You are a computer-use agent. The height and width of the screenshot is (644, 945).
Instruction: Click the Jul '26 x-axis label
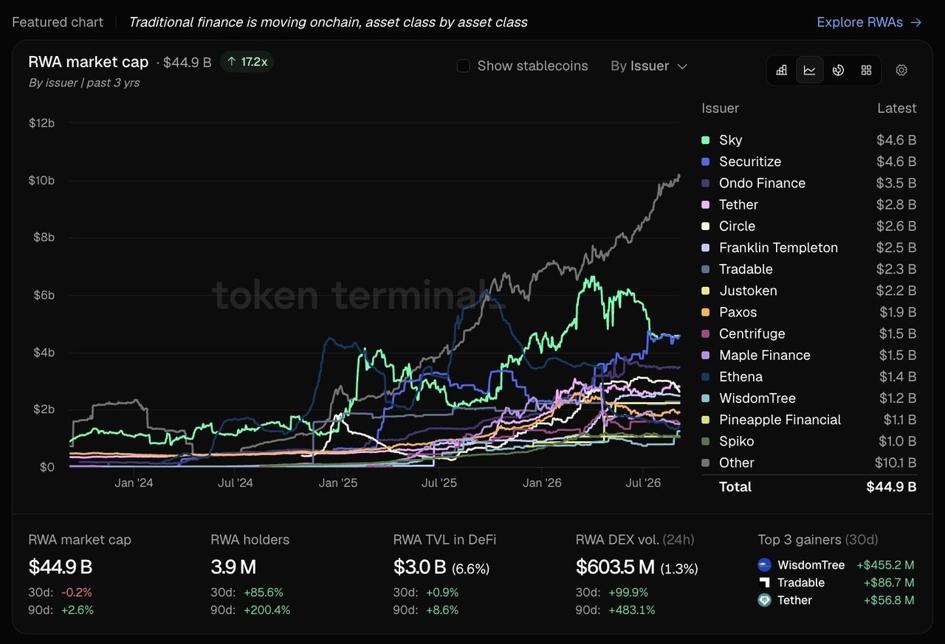point(643,483)
